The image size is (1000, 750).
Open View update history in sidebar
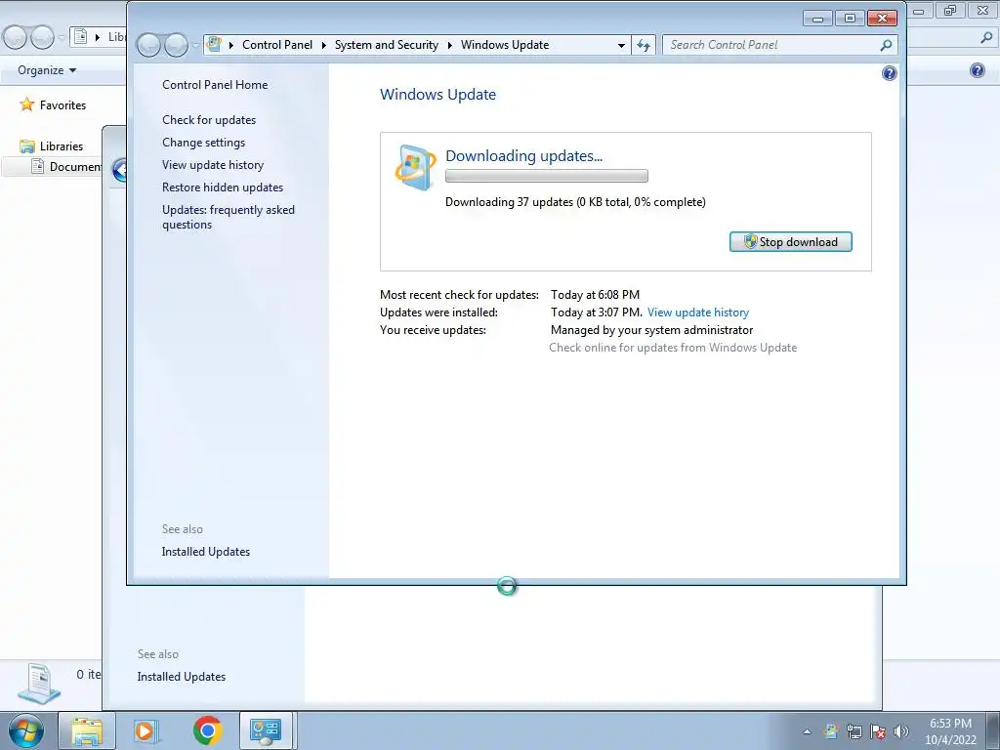coord(213,164)
